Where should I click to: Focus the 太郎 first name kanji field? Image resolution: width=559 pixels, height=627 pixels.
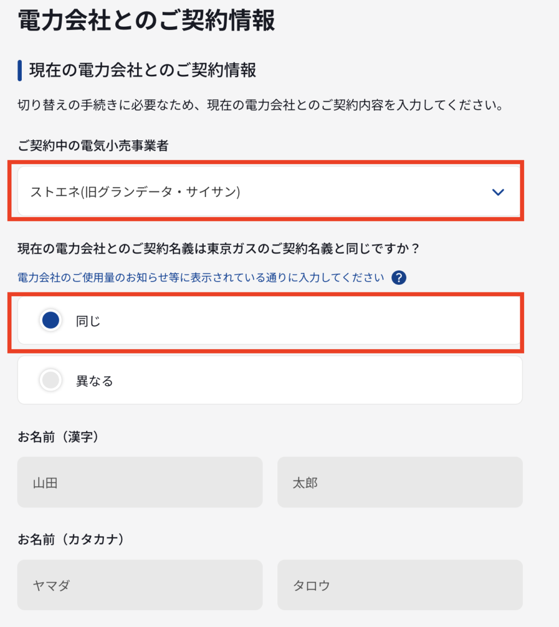click(x=400, y=482)
